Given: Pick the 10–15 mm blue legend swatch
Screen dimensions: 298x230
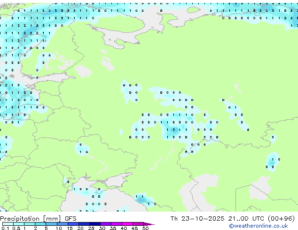Looking at the screenshot, I should coord(62,224).
